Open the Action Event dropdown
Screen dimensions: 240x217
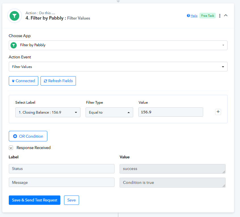[x=118, y=67]
